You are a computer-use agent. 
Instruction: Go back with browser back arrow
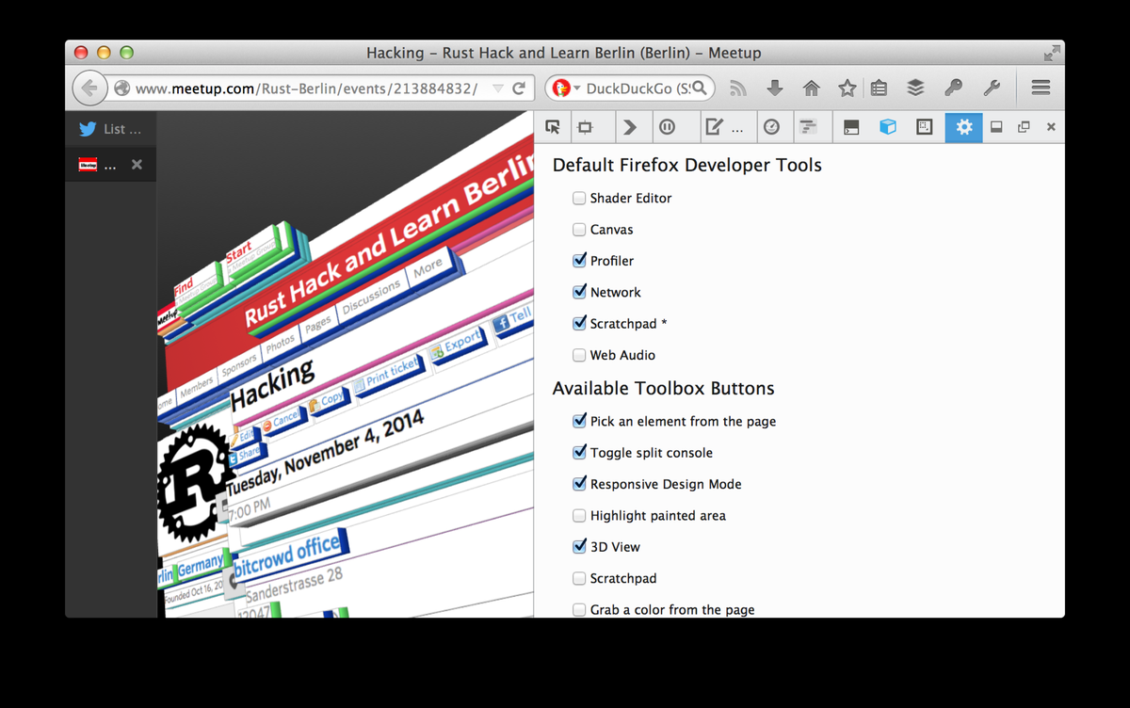(x=89, y=88)
